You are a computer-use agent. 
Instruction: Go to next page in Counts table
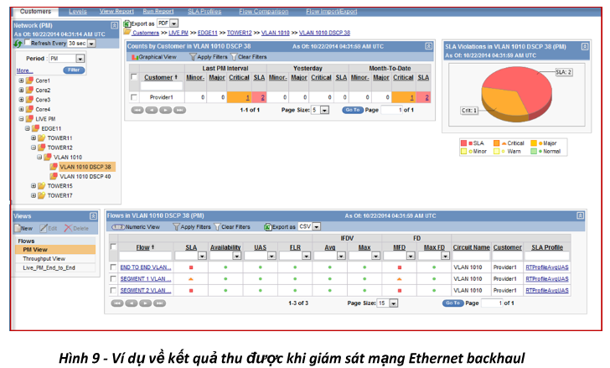coord(165,110)
